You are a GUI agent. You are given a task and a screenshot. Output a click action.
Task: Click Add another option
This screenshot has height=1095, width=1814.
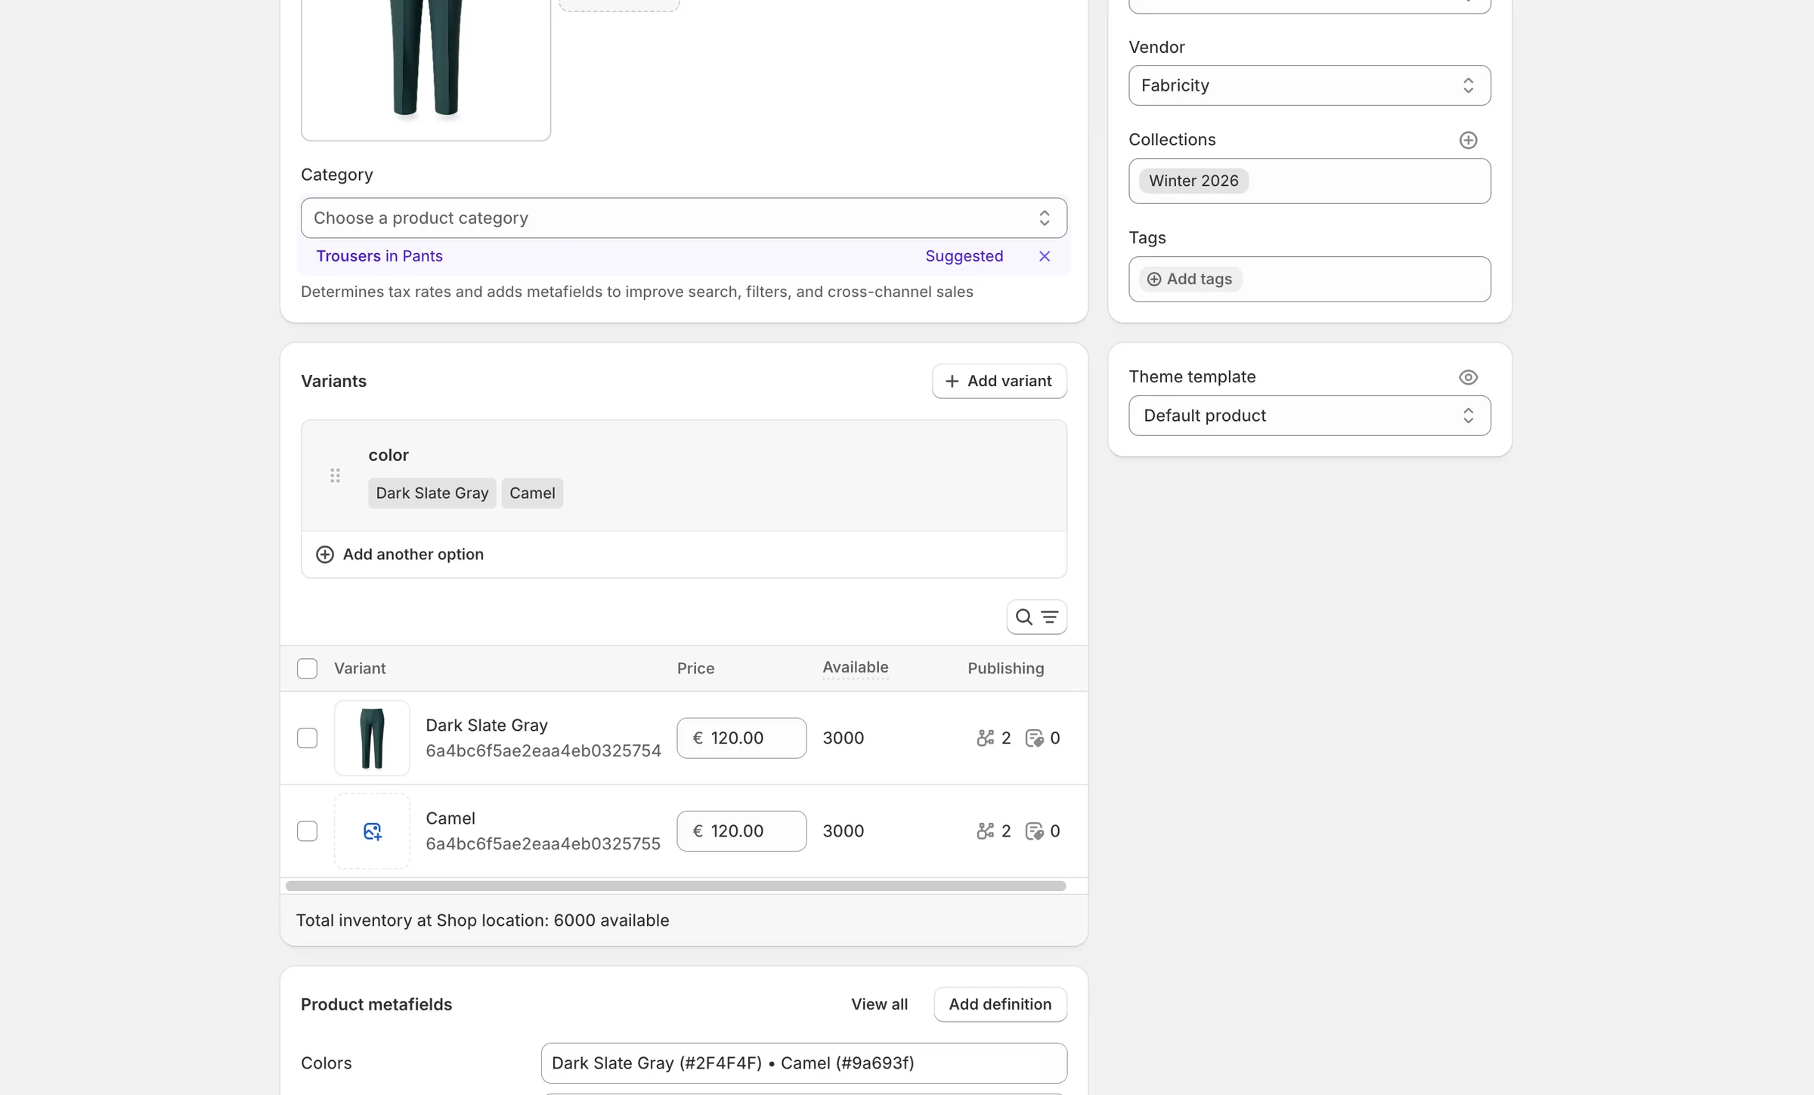413,555
